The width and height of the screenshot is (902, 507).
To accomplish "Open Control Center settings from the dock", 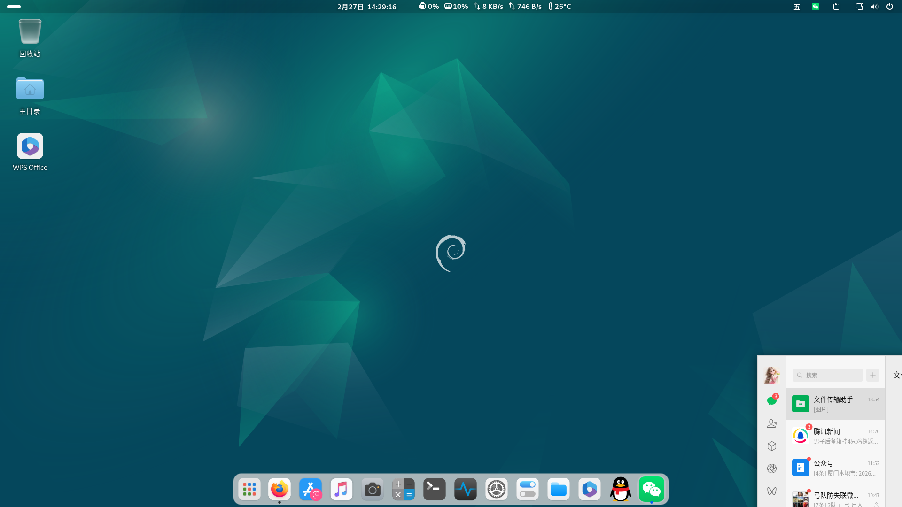I will (527, 489).
